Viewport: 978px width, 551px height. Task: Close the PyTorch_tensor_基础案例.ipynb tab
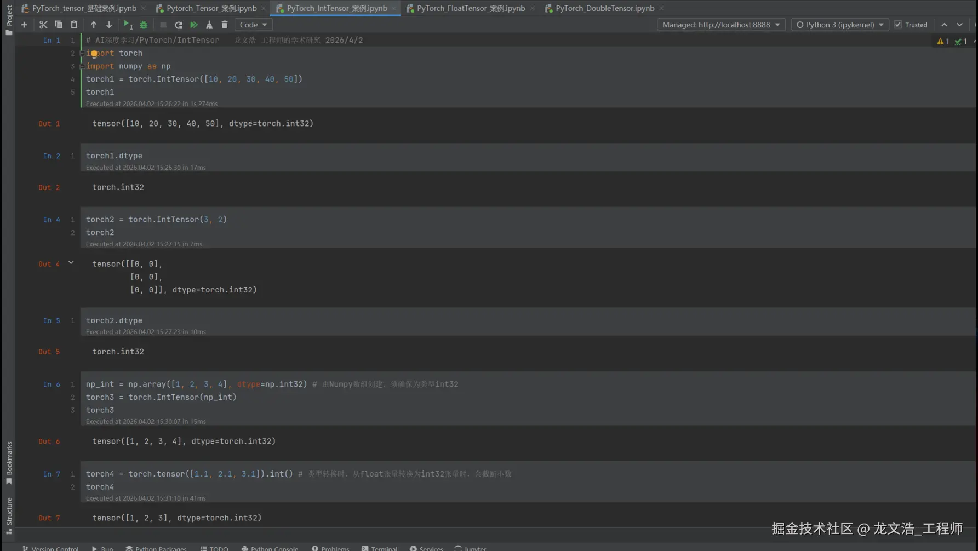point(144,8)
